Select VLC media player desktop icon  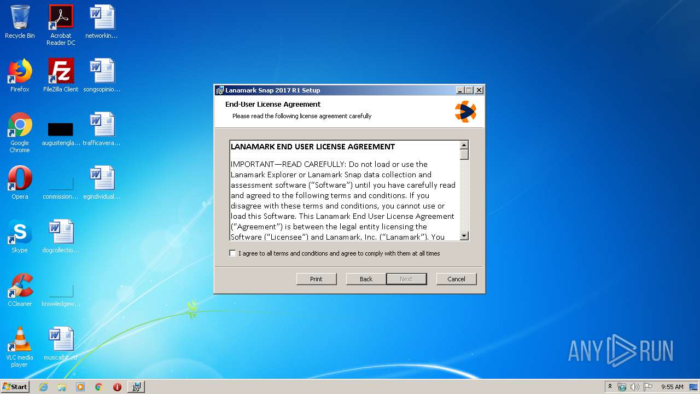(20, 347)
